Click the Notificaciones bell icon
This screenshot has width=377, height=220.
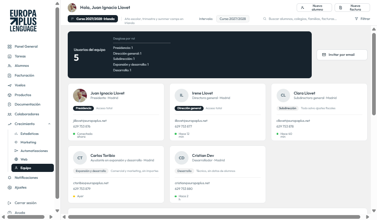pyautogui.click(x=10, y=178)
